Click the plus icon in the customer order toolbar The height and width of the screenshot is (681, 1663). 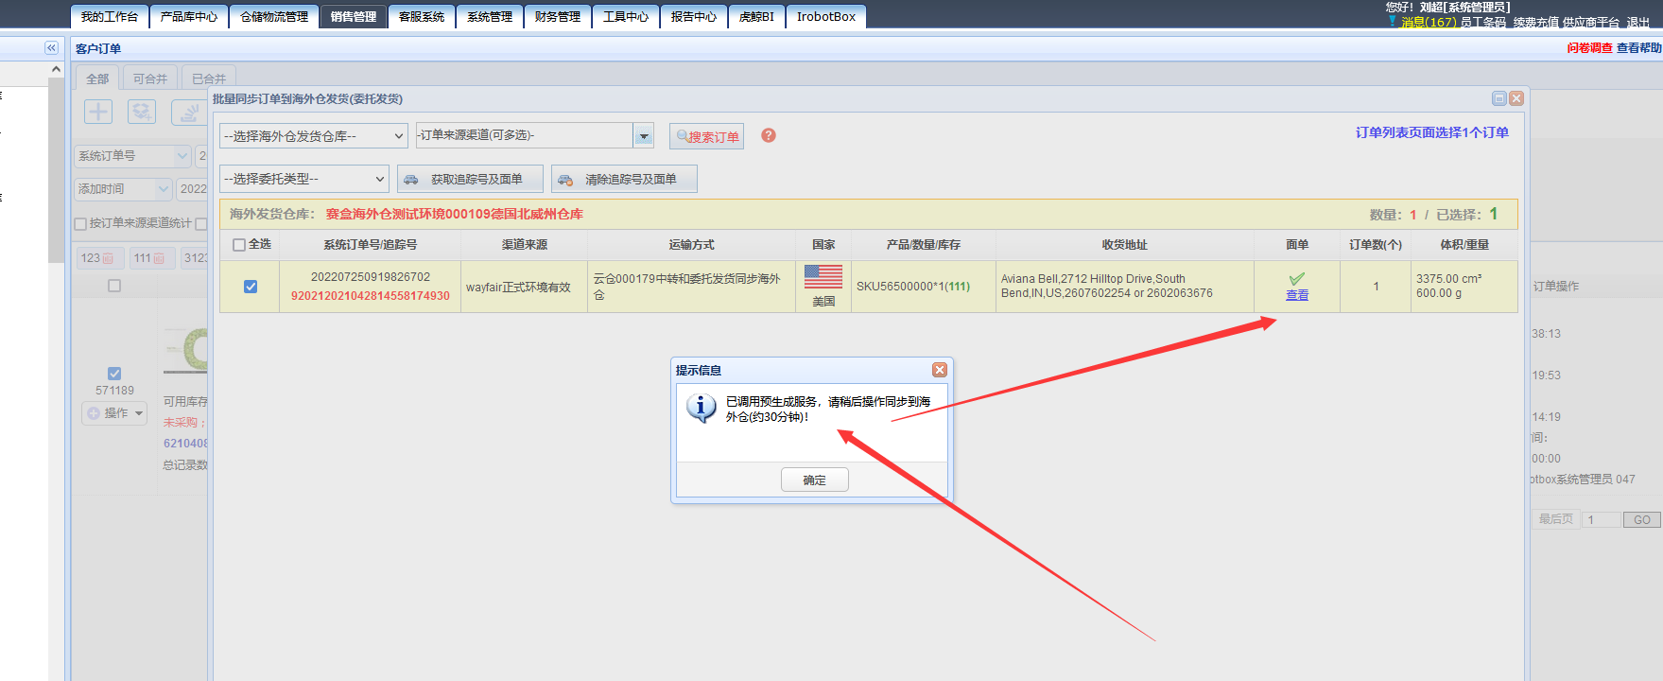click(x=98, y=112)
